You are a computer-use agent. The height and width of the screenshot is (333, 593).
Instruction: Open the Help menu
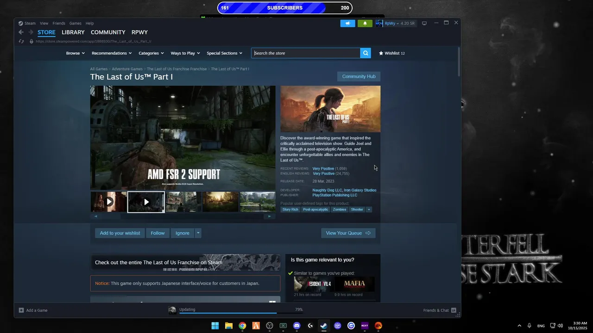pos(90,23)
